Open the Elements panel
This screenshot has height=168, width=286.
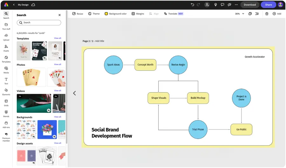coord(6,92)
